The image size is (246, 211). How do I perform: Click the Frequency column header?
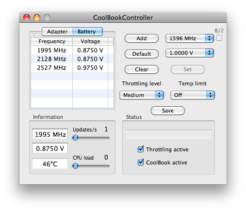52,41
